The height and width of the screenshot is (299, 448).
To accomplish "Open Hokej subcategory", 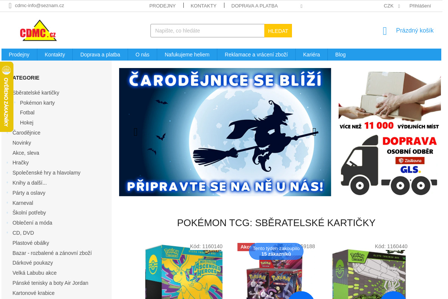I will pyautogui.click(x=27, y=123).
